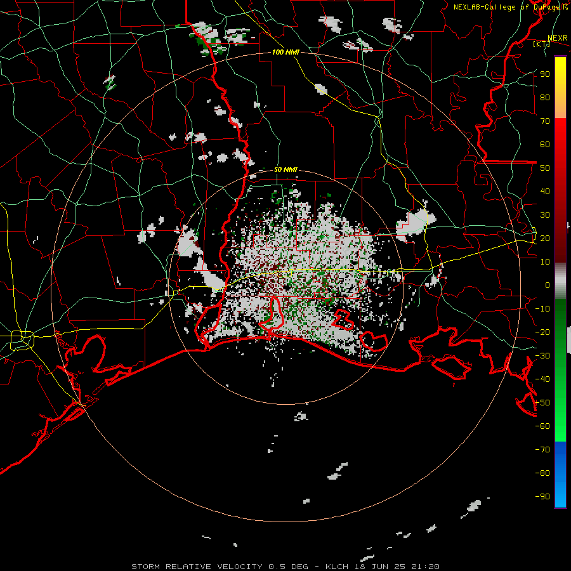Click the "70" value on the velocity scale
Screen dimensions: 571x571
(x=545, y=121)
